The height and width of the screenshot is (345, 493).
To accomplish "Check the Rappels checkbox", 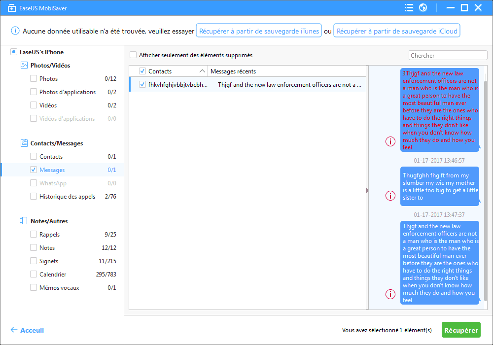I will tap(34, 234).
